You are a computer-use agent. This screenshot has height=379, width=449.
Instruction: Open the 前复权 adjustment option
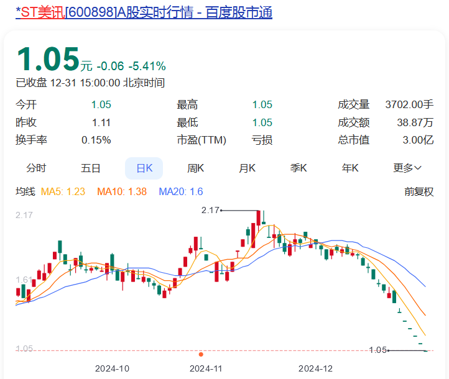[419, 191]
